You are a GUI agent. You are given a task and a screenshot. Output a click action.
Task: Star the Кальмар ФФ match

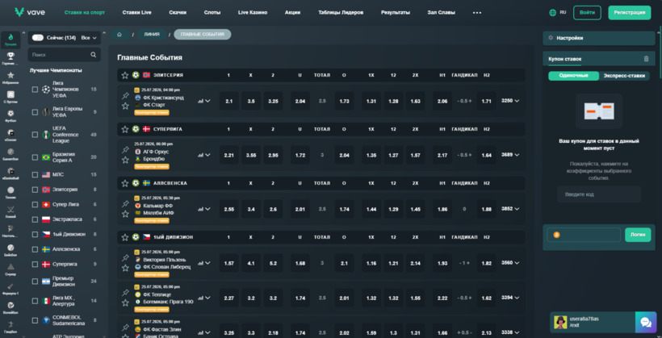pyautogui.click(x=125, y=214)
